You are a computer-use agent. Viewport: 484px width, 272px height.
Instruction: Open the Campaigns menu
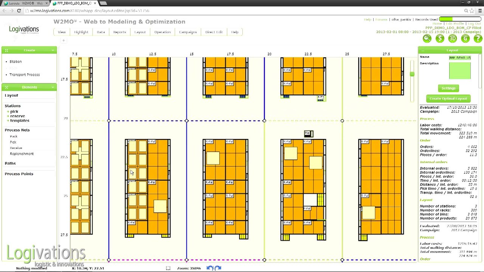(x=188, y=32)
